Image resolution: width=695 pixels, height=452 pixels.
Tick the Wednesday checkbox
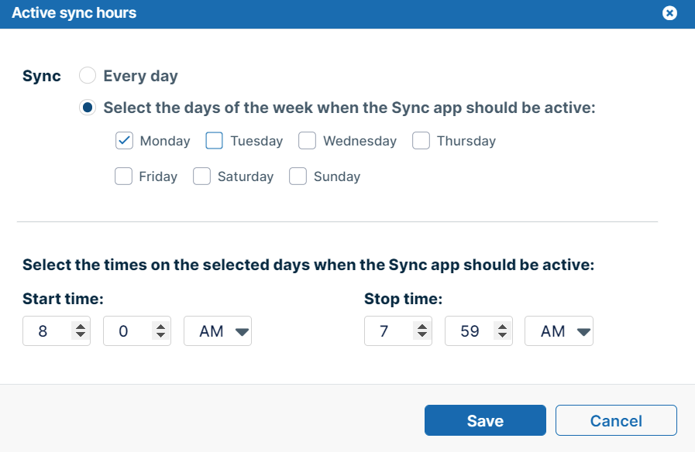click(x=308, y=141)
